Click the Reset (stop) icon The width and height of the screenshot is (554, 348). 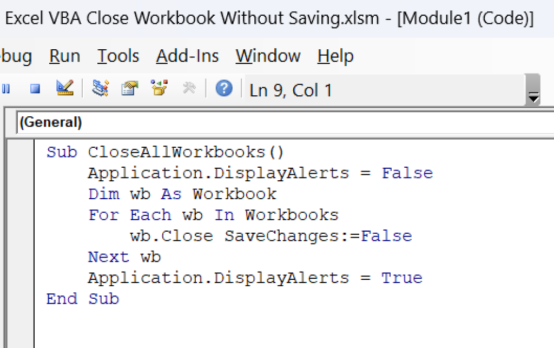(x=34, y=89)
